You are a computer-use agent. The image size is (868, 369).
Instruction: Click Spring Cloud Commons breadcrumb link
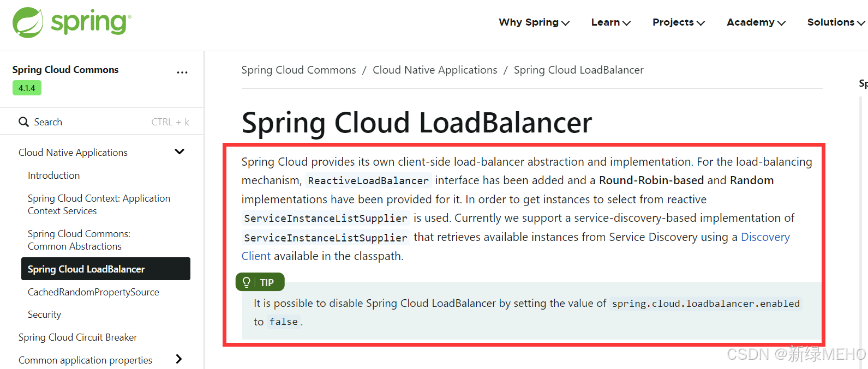[298, 70]
